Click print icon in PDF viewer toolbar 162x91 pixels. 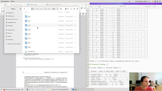click(83, 14)
